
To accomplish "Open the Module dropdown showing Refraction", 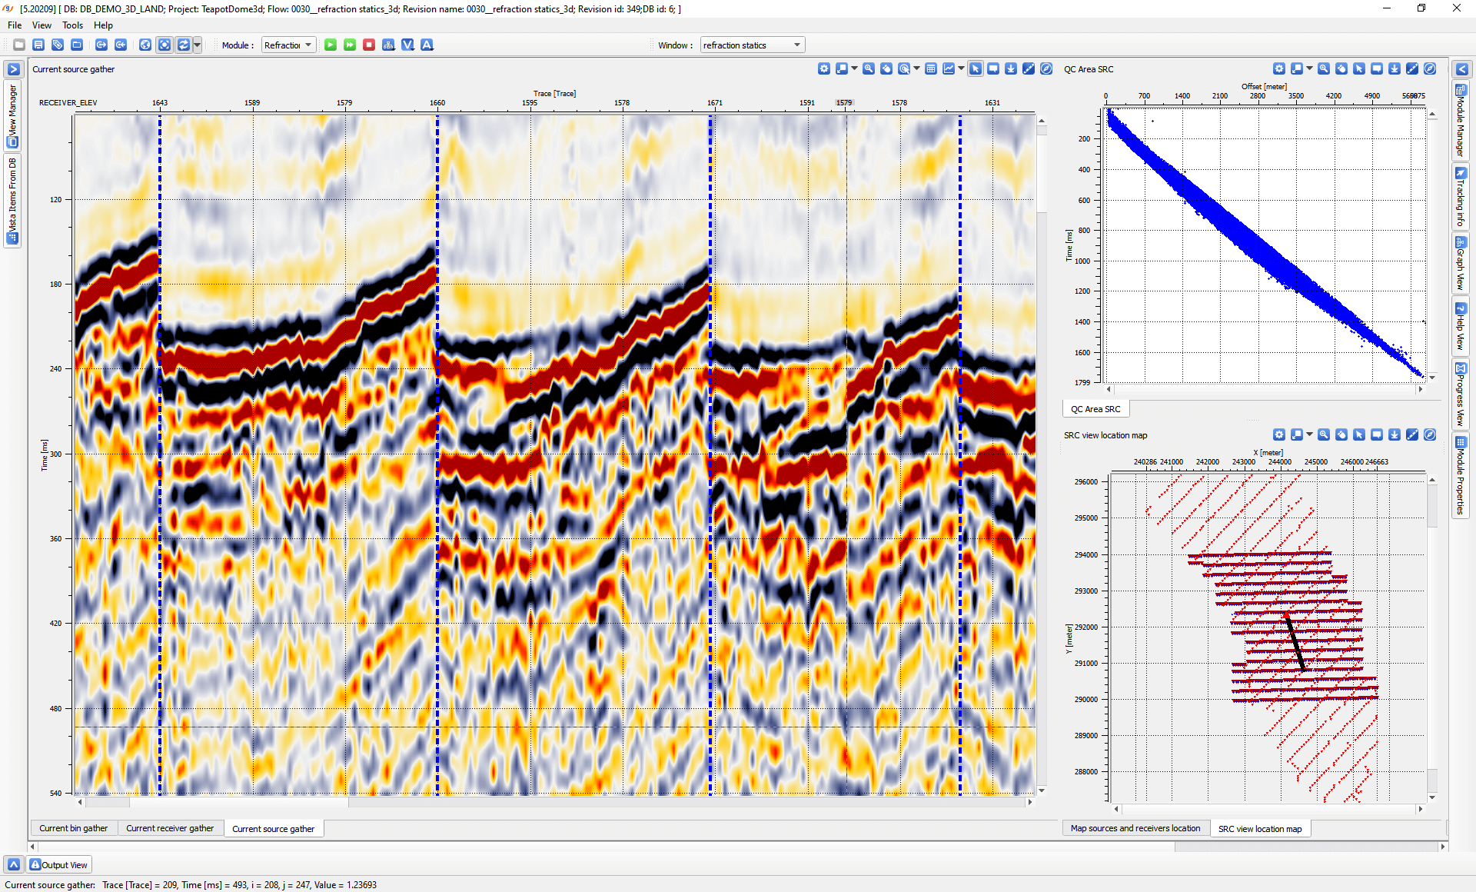I will (x=288, y=45).
